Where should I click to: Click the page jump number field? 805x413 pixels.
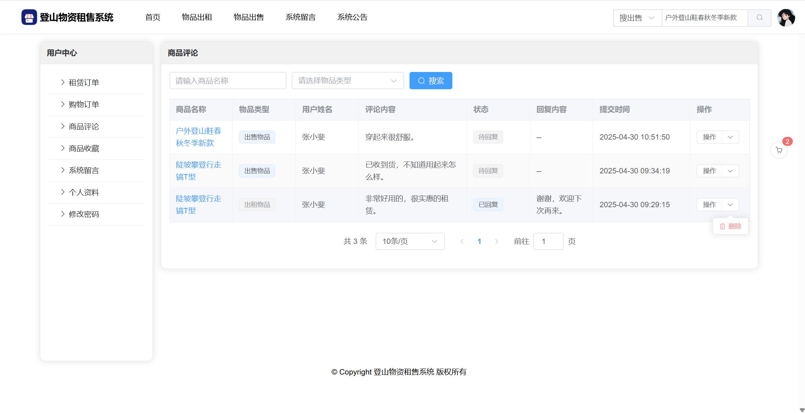click(548, 241)
